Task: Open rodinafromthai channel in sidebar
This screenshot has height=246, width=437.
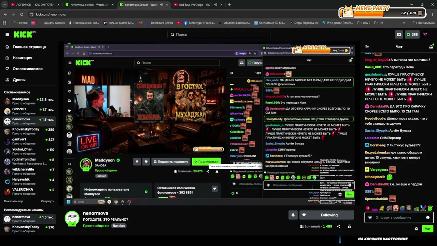Action: (x=29, y=161)
